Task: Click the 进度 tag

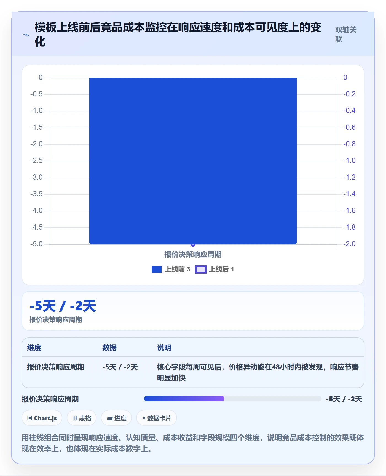Action: (116, 418)
